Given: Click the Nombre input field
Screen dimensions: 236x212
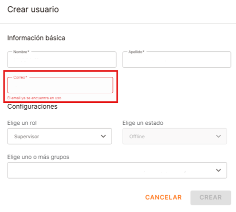Looking at the screenshot, I should click(62, 59).
